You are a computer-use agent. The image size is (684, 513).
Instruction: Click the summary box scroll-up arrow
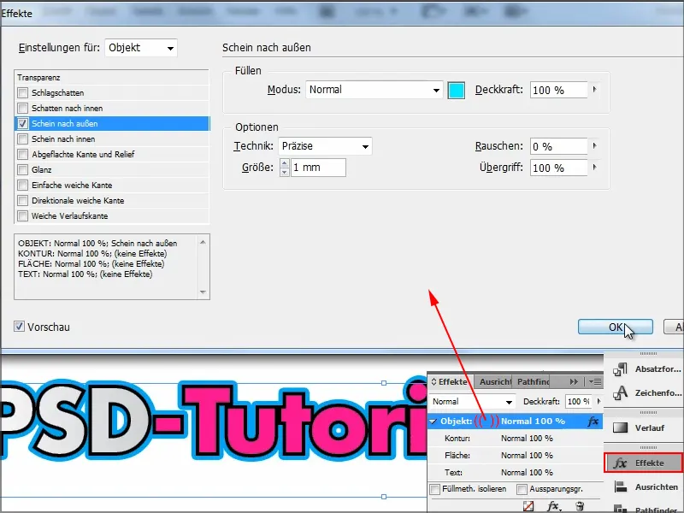[x=203, y=242]
